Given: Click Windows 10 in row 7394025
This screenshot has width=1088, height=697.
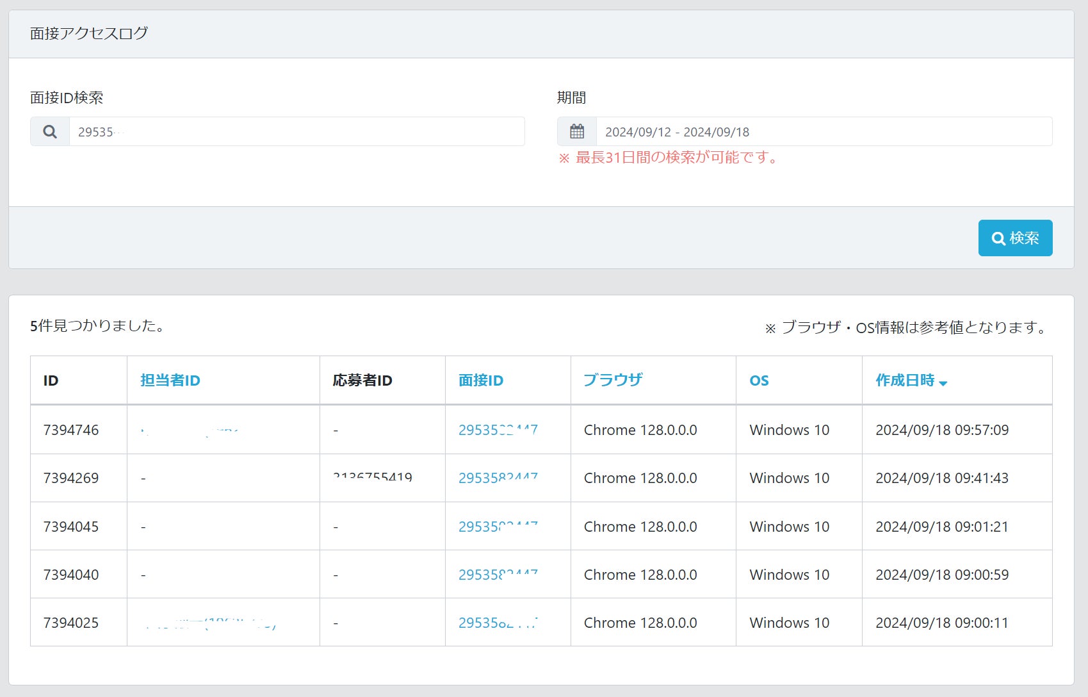Looking at the screenshot, I should [x=790, y=623].
